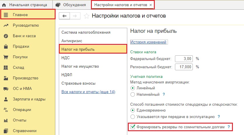Viewport: 244px width, 135px height.
Task: Select the Нелинейный amortization method
Action: pos(133,94)
